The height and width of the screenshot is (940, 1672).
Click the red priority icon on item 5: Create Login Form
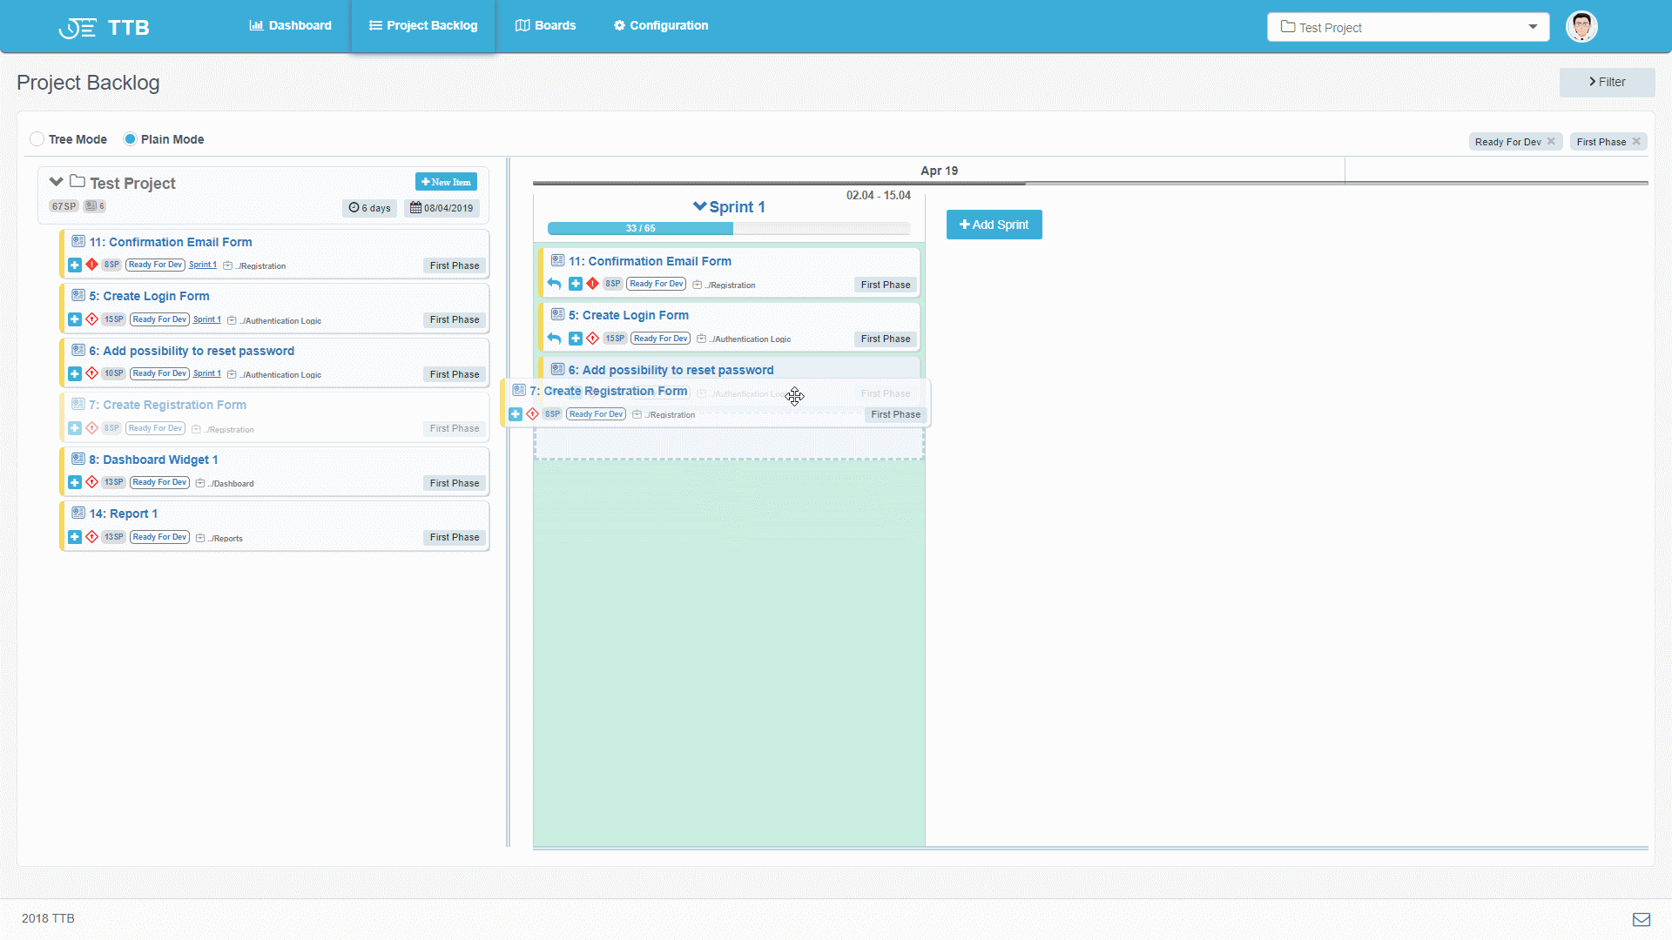(x=93, y=319)
